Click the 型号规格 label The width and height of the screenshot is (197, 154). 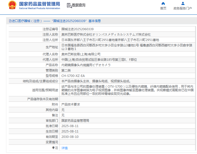click(x=52, y=76)
